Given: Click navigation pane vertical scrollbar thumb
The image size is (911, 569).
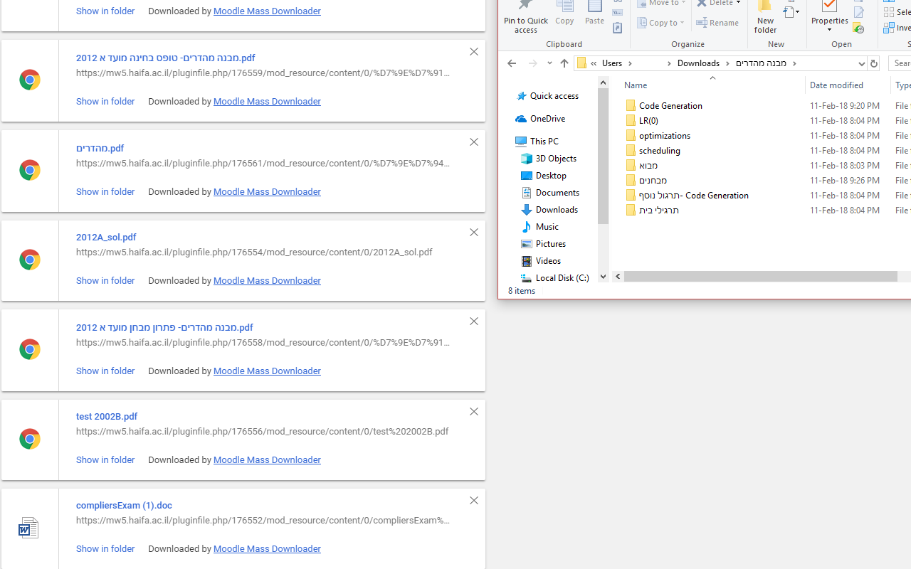Looking at the screenshot, I should [x=603, y=156].
